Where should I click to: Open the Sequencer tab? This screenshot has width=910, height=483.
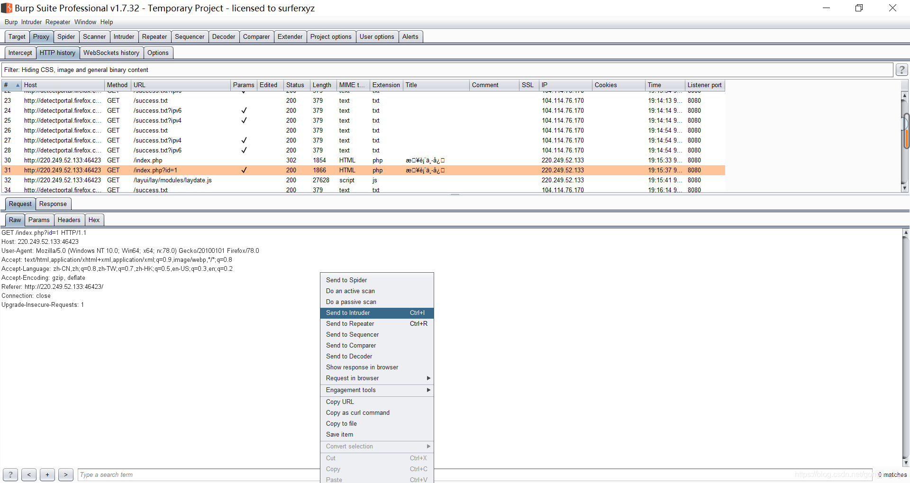[190, 36]
